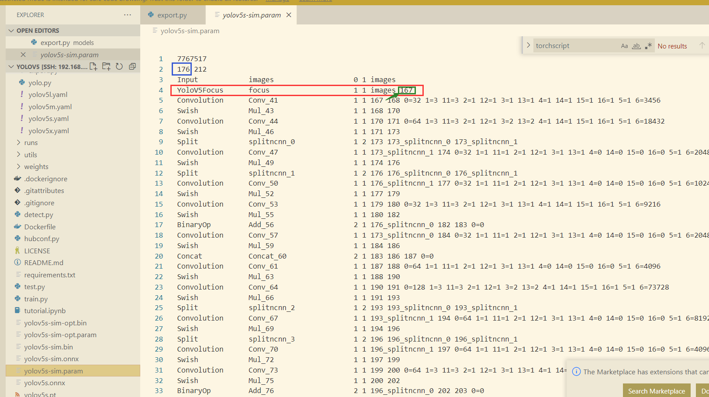
Task: Open yolov5s-sim-opt.bin file
Action: [55, 323]
